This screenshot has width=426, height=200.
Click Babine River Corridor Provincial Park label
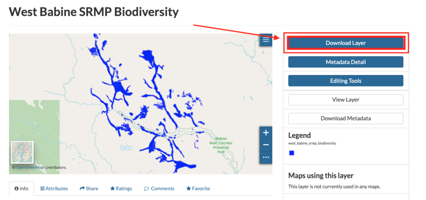pyautogui.click(x=221, y=145)
